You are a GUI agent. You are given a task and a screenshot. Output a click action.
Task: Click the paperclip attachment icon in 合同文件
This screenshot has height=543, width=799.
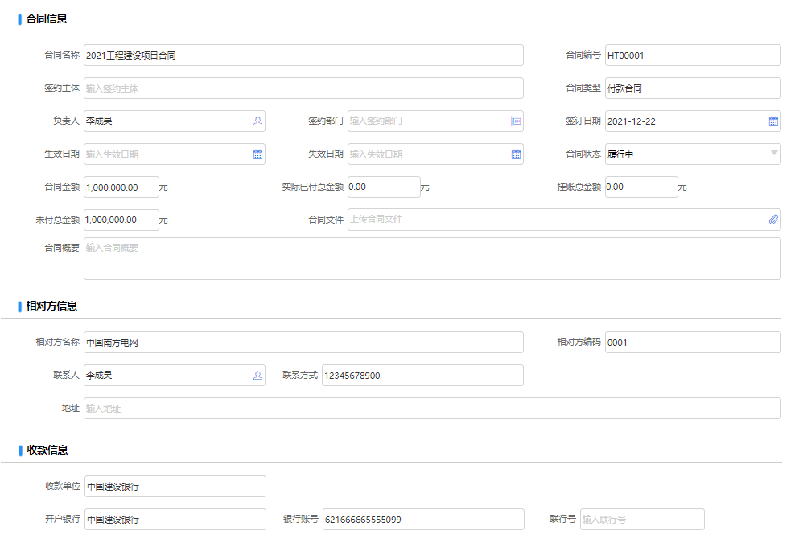tap(773, 220)
